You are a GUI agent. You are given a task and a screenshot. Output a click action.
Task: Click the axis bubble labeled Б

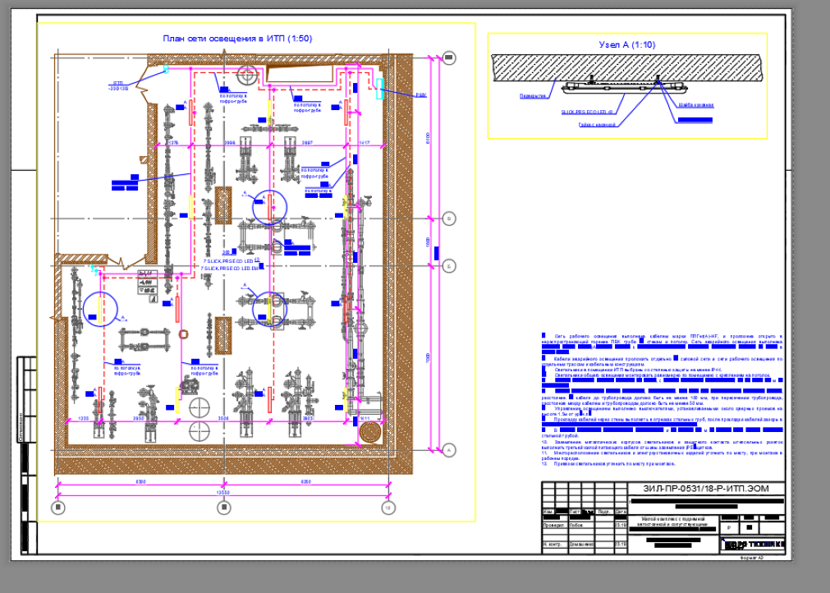448,266
